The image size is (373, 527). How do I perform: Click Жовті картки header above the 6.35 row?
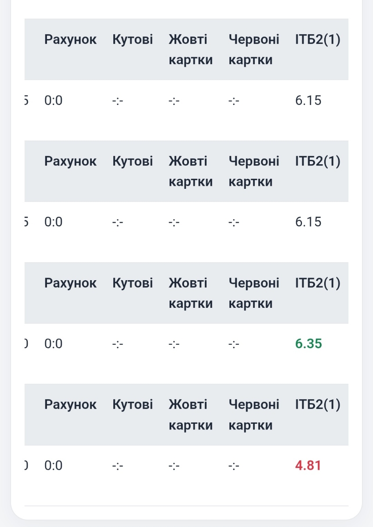click(x=190, y=293)
